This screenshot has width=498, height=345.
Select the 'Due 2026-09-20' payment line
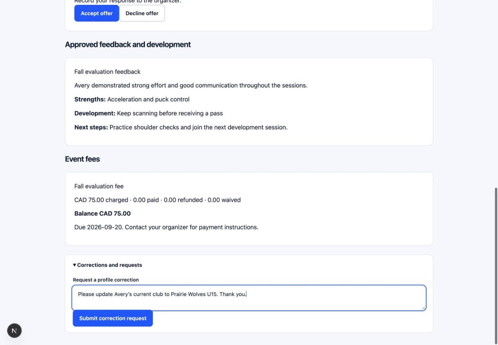166,227
